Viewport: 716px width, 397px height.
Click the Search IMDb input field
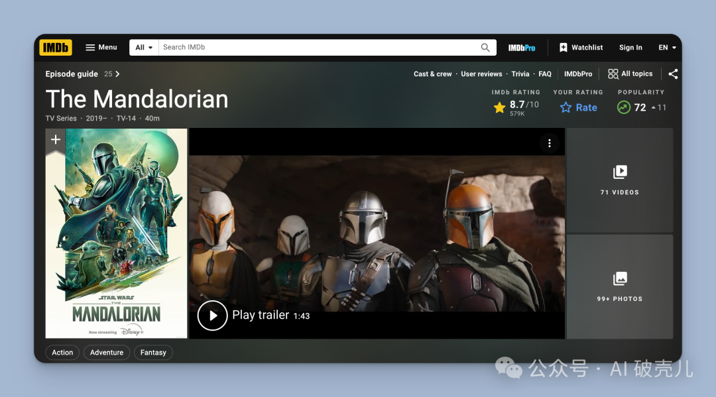(318, 48)
